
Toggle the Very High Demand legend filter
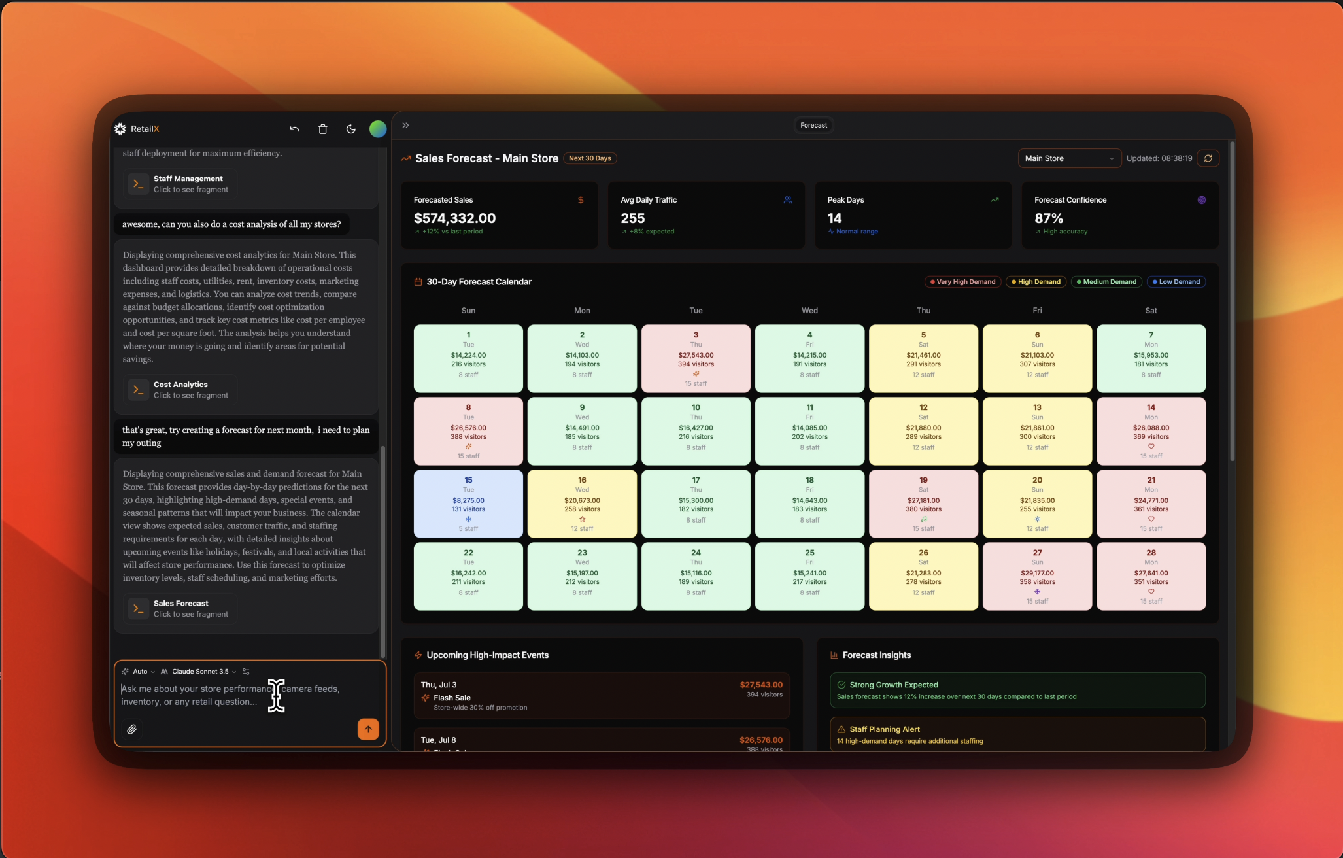[x=962, y=282]
